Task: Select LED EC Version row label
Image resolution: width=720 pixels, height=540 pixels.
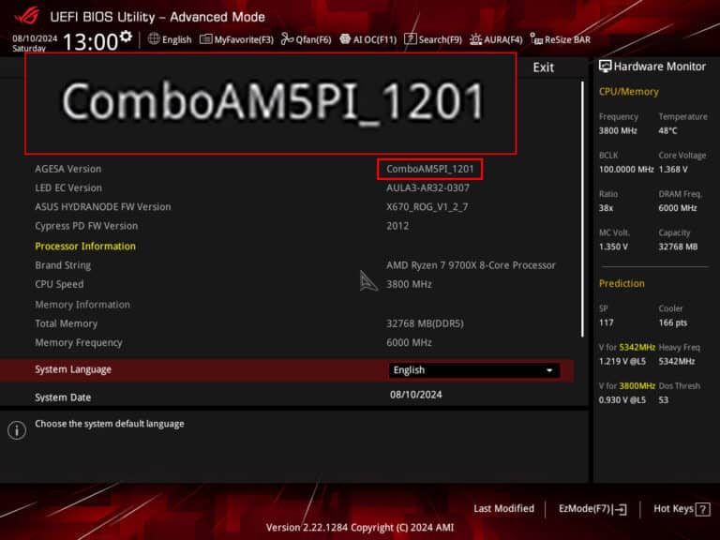Action: (x=68, y=187)
